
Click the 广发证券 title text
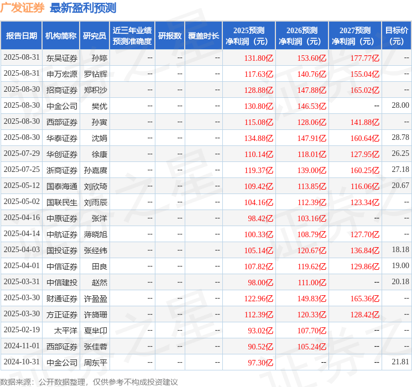pos(22,8)
